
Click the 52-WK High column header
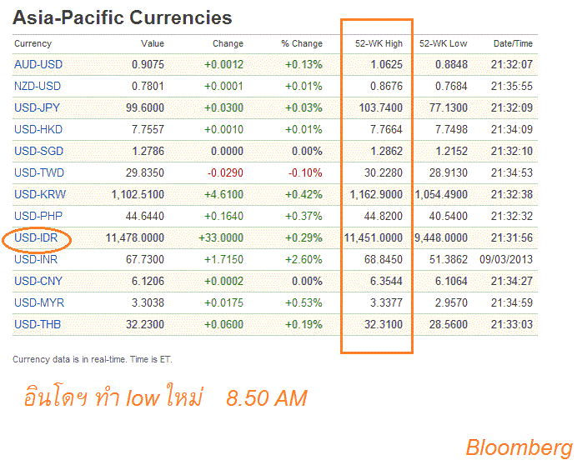click(380, 43)
